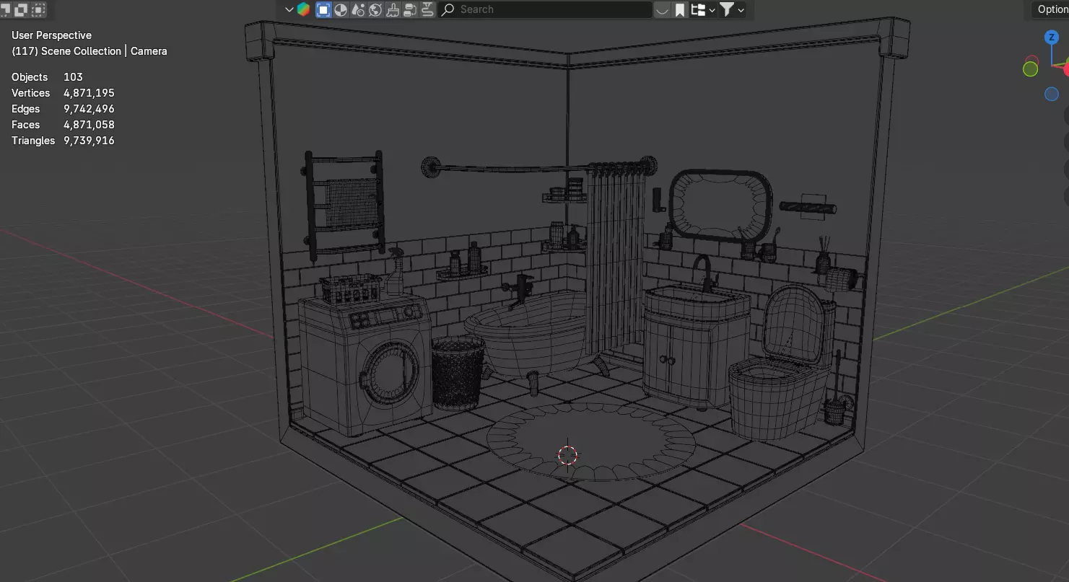1069x582 pixels.
Task: Select the shower curtain model
Action: (614, 260)
